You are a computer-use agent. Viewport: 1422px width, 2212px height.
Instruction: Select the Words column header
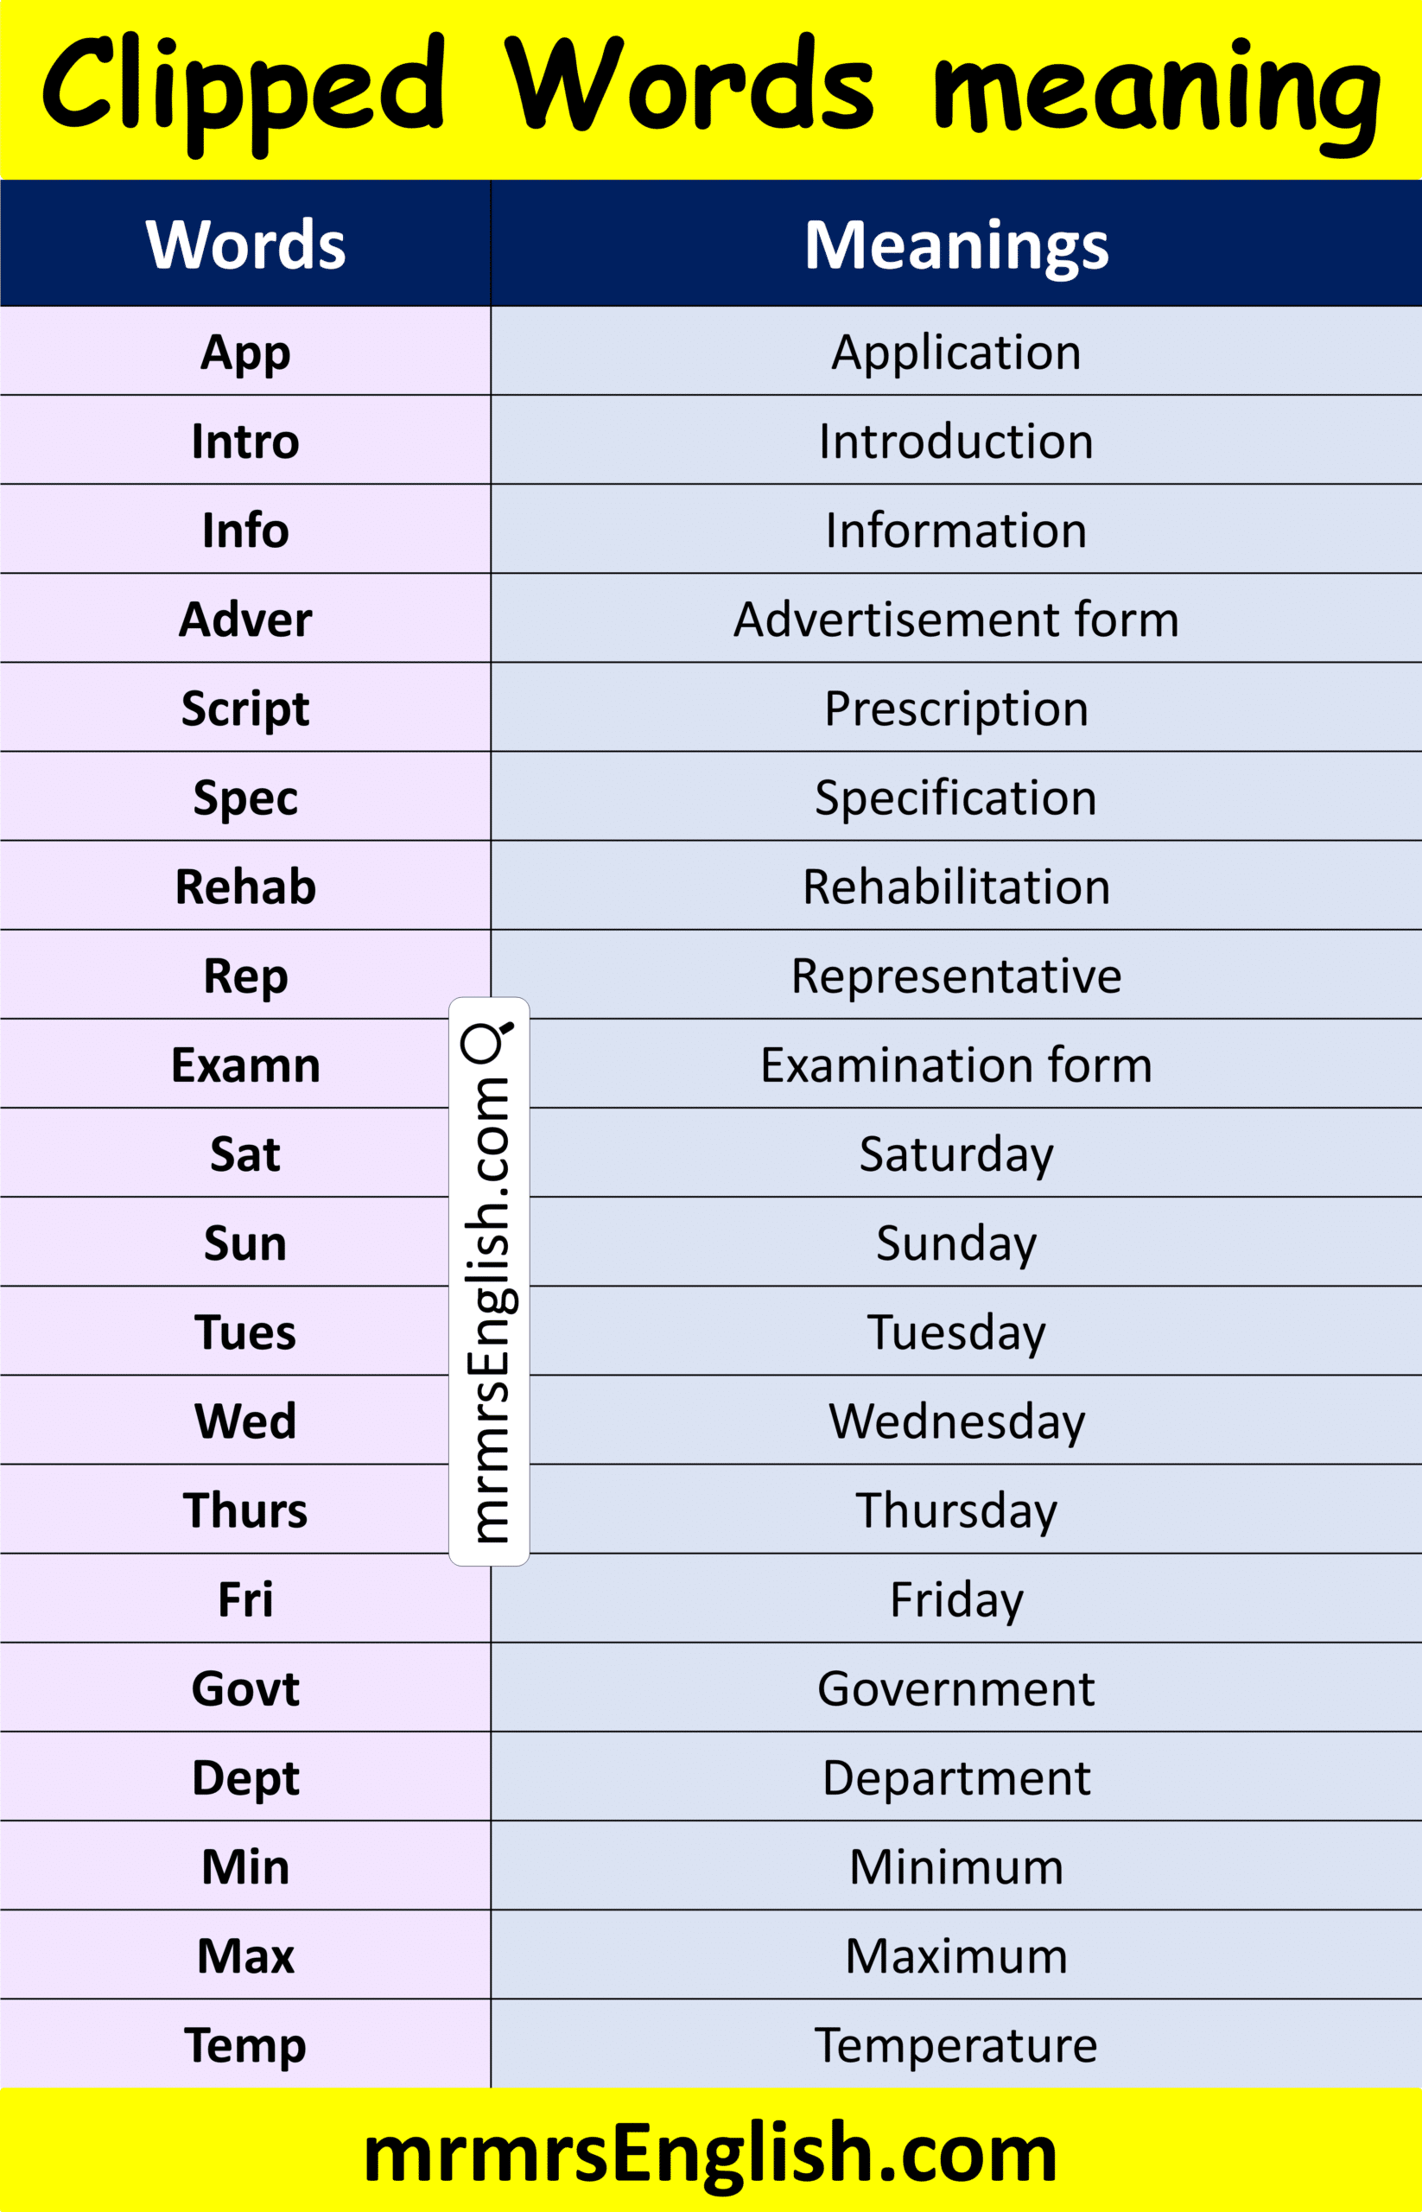click(245, 245)
